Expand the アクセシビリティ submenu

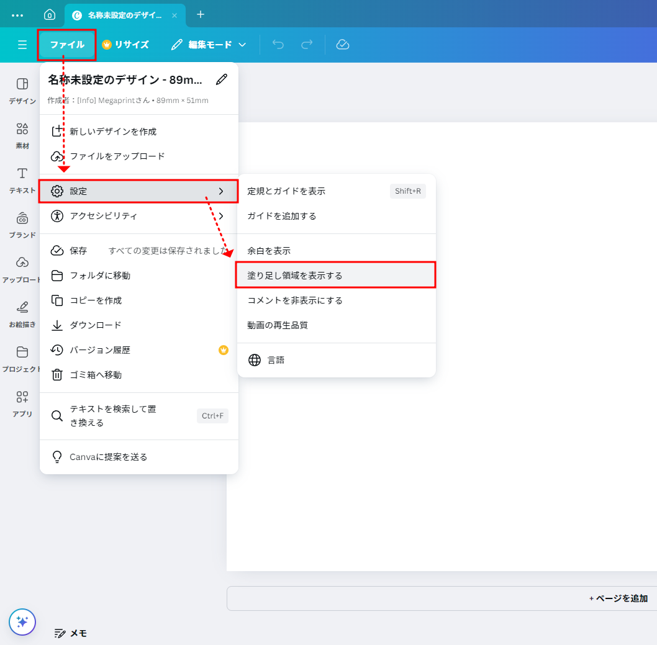point(139,215)
